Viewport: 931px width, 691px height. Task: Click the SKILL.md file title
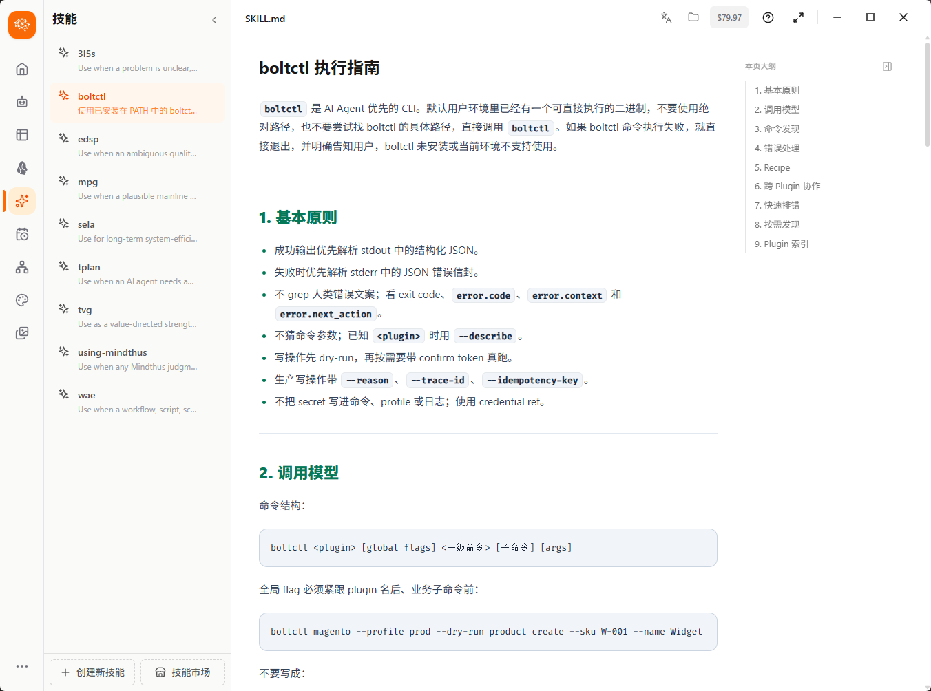265,19
